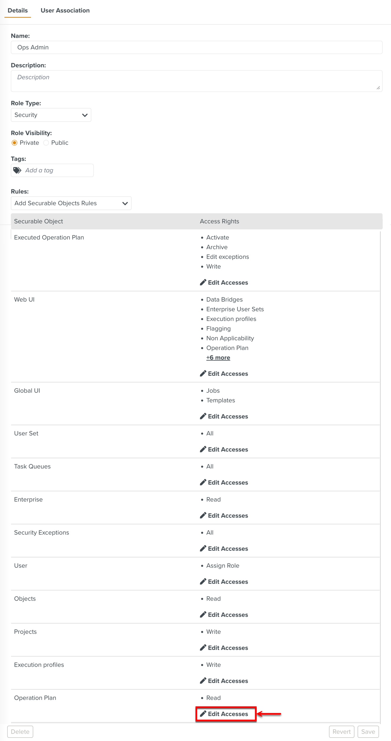This screenshot has width=391, height=741.
Task: Select the Public role visibility option
Action: pos(46,143)
